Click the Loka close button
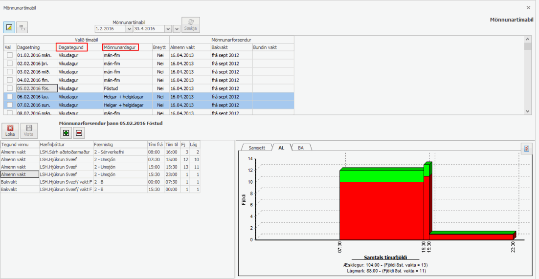539x279 pixels. click(x=10, y=130)
